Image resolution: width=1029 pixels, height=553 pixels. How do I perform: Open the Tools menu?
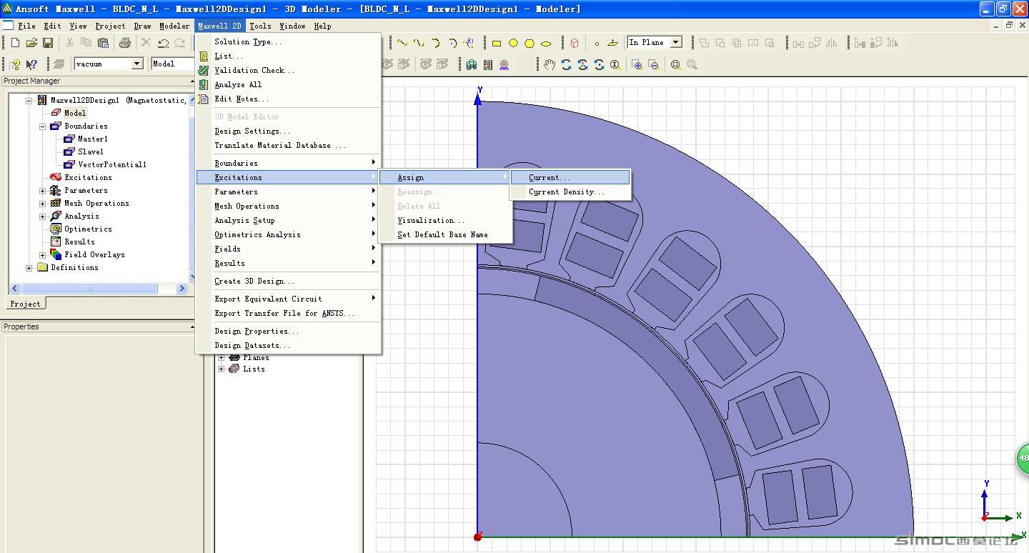pyautogui.click(x=260, y=26)
